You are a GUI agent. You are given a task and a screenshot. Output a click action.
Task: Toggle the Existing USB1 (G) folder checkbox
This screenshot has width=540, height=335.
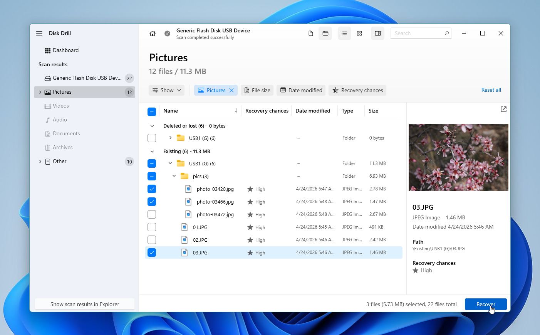coord(152,163)
